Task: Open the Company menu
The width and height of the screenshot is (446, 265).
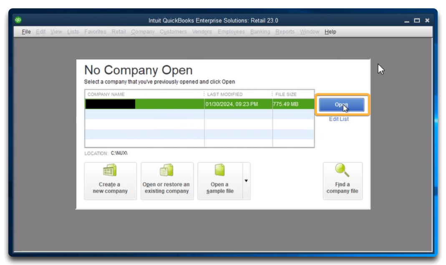Action: click(x=143, y=32)
